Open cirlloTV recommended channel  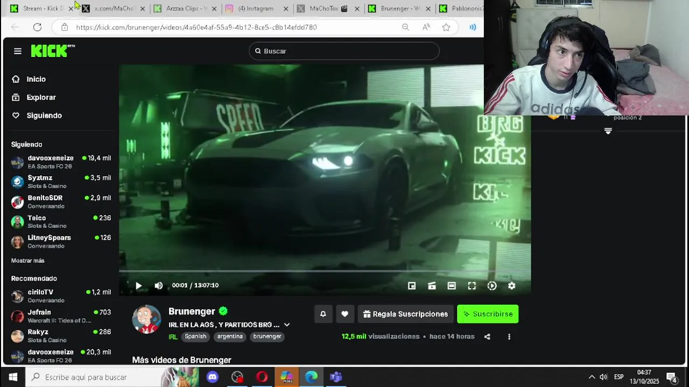pos(61,296)
